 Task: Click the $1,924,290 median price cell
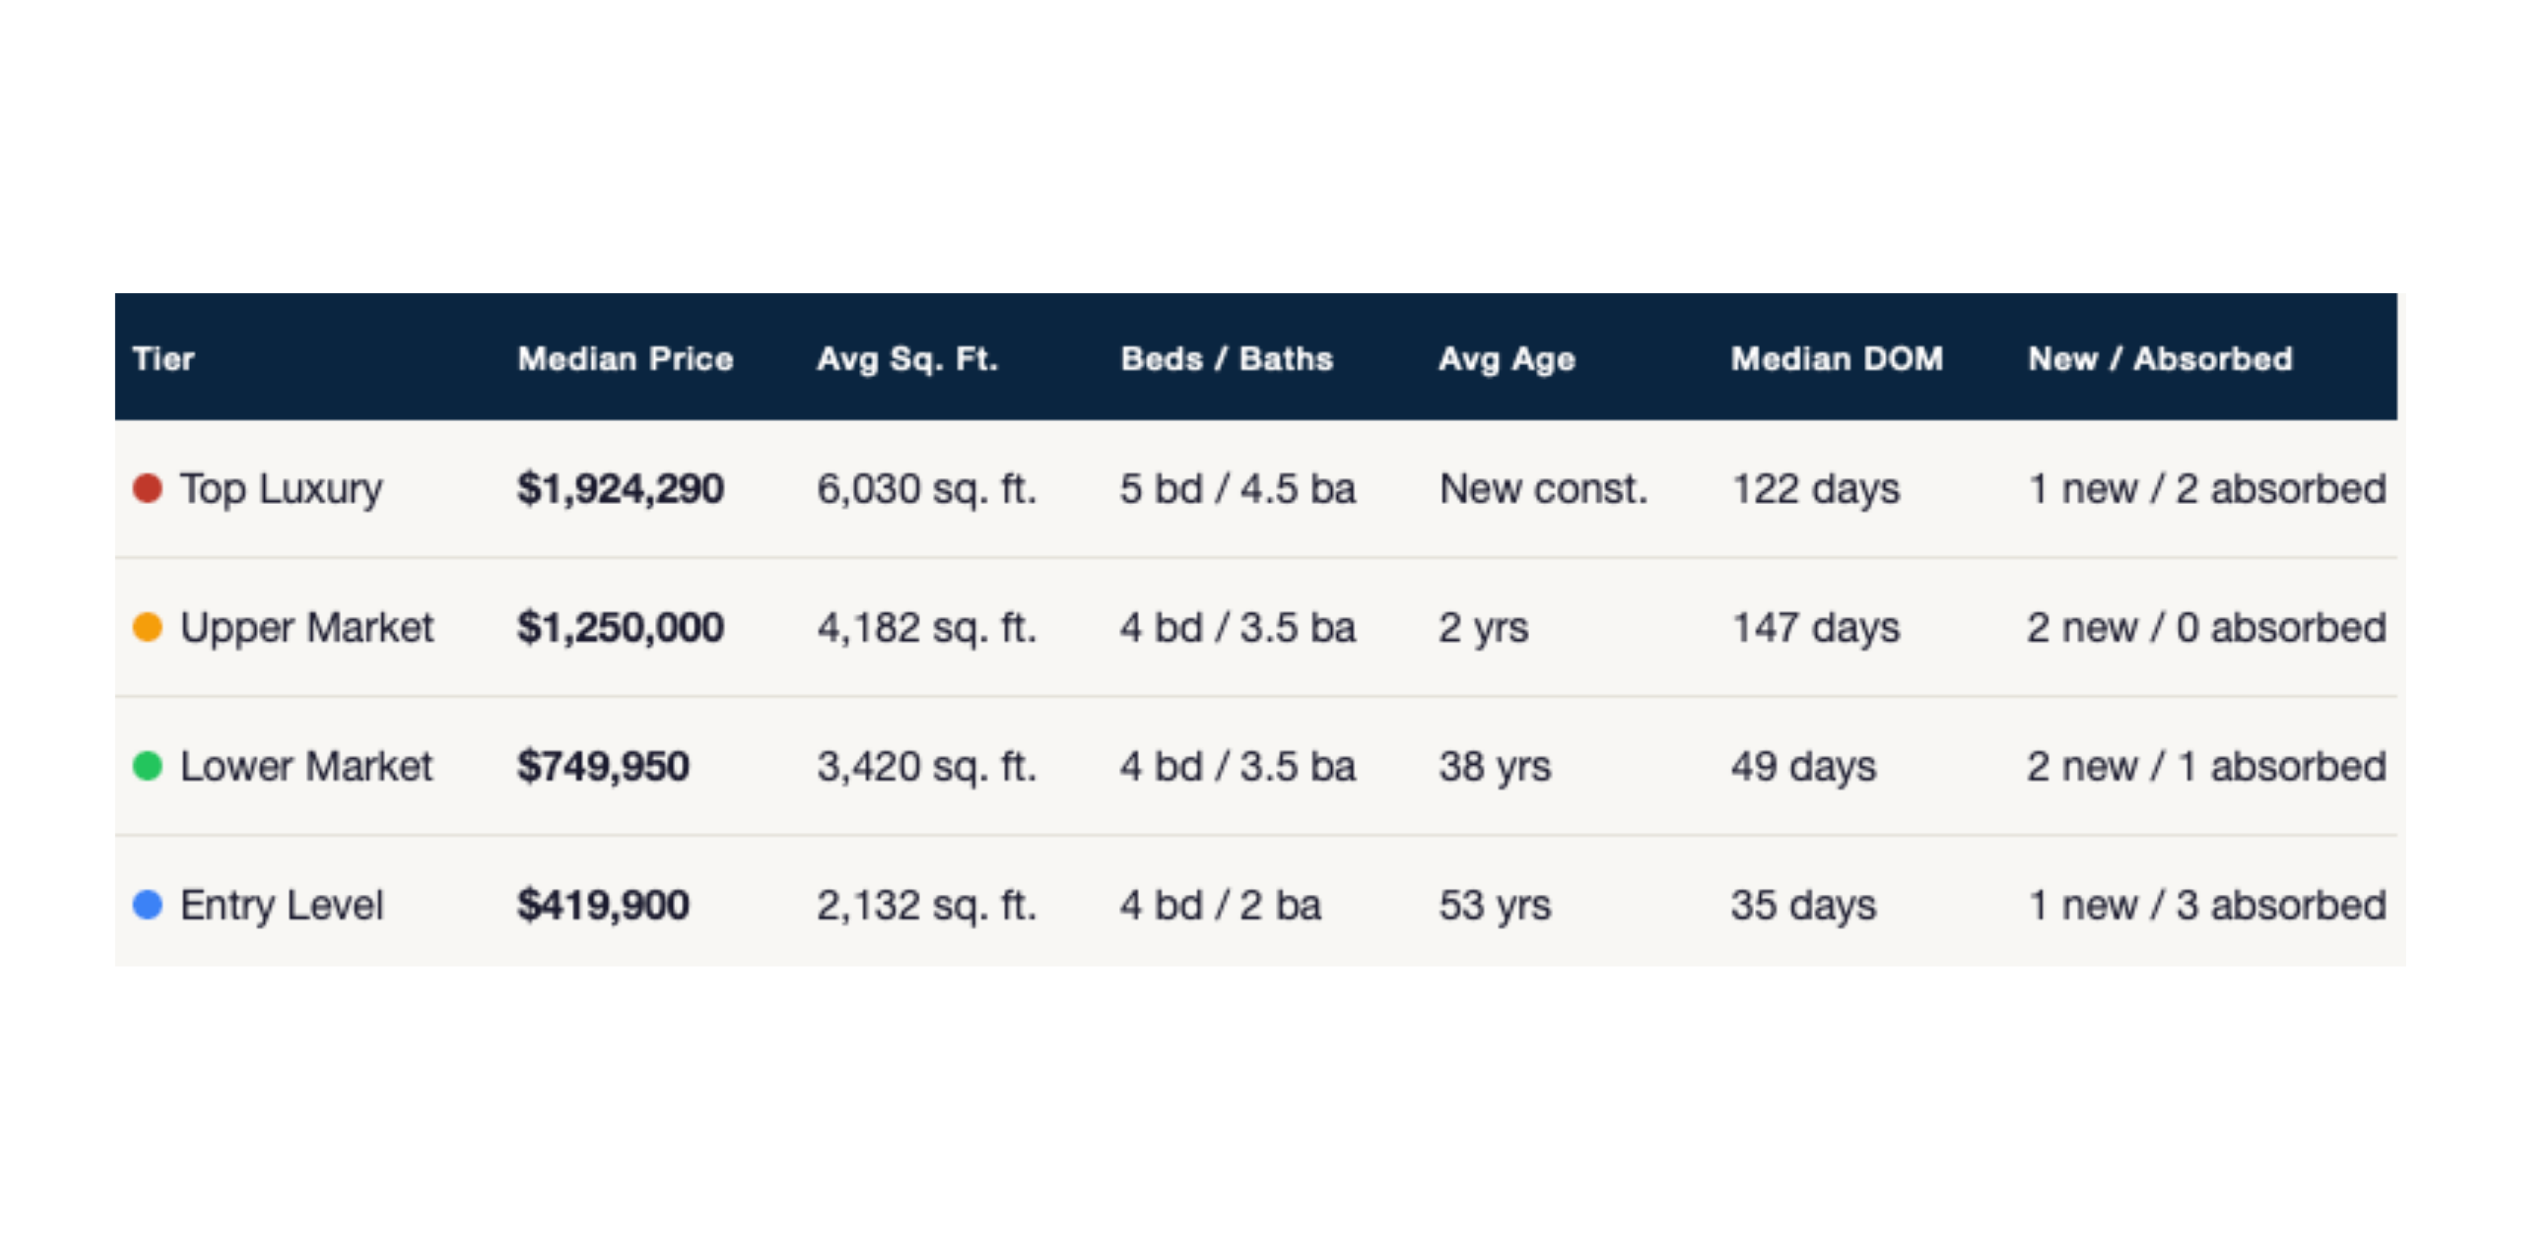[x=620, y=488]
